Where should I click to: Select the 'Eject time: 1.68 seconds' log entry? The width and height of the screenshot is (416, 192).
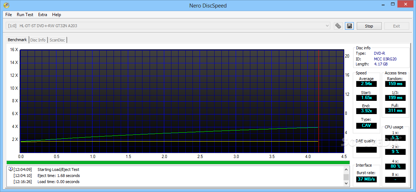pyautogui.click(x=59, y=176)
